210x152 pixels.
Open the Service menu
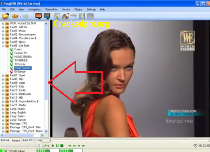click(x=66, y=10)
